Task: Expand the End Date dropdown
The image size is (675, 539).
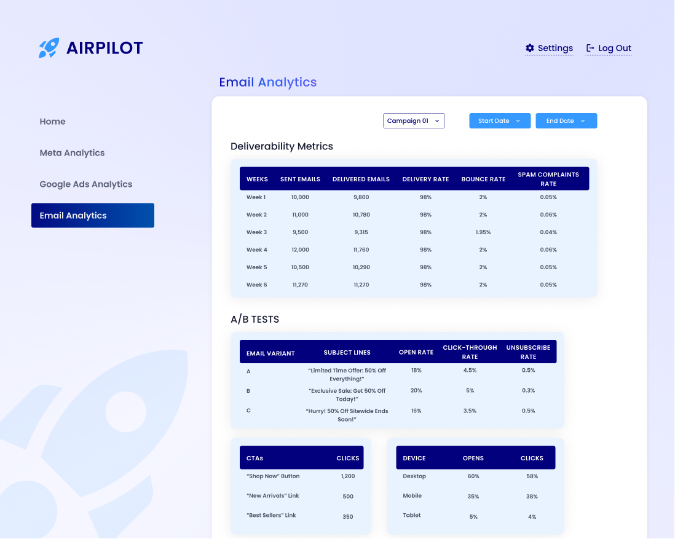Action: [x=566, y=121]
